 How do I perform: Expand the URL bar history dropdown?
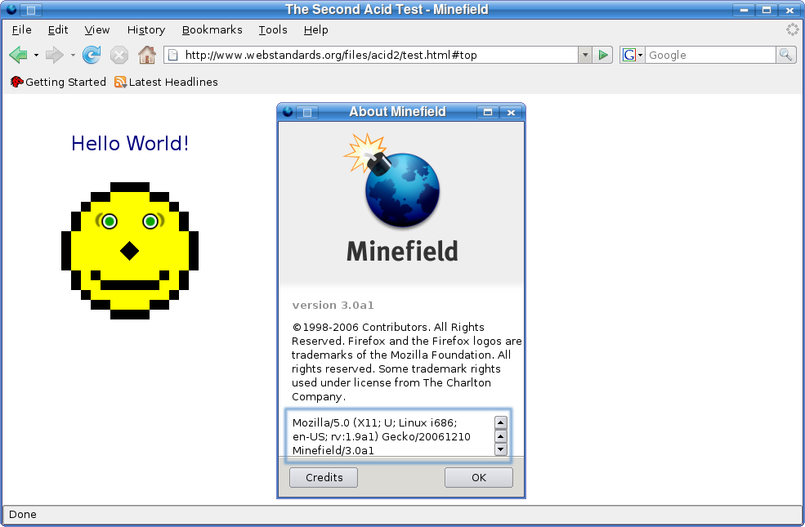pyautogui.click(x=585, y=55)
